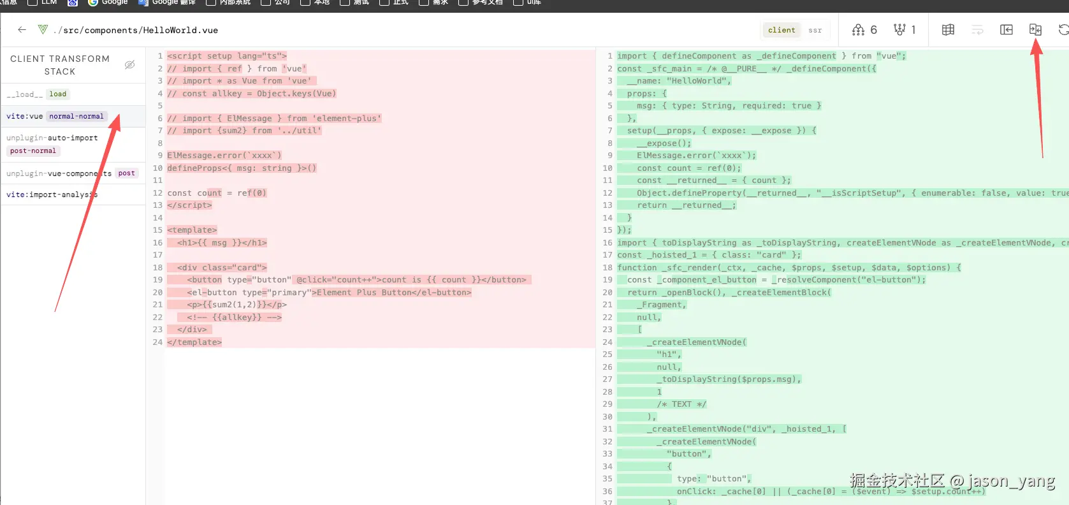This screenshot has width=1069, height=505.
Task: Click the "load" badge next to __load__
Action: (58, 94)
